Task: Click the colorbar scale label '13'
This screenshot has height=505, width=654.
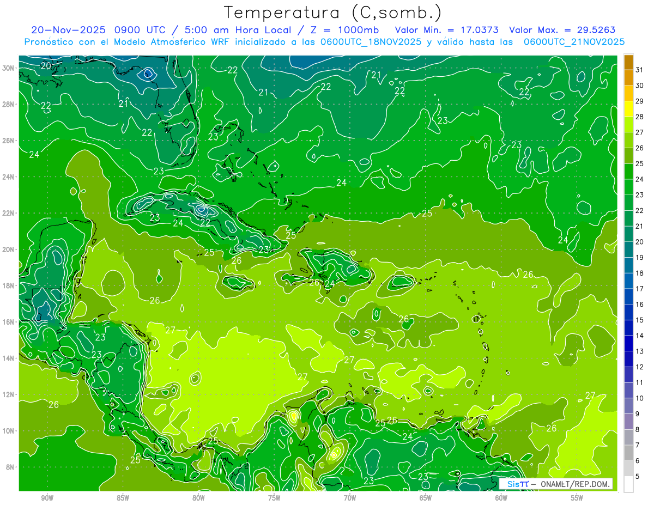Action: coord(640,351)
